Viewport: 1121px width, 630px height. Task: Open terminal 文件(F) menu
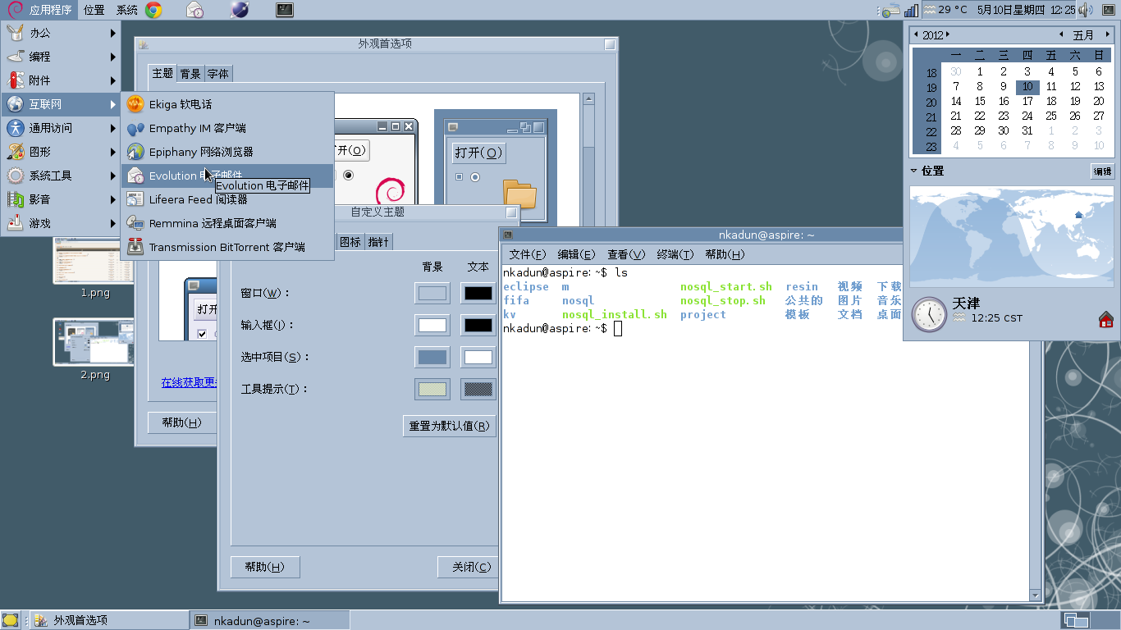tap(527, 254)
